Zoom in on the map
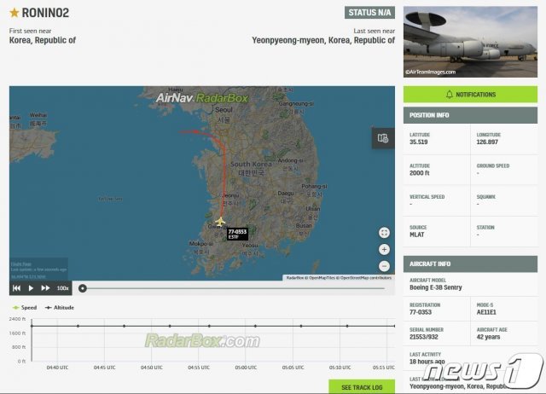This screenshot has width=546, height=394. pyautogui.click(x=384, y=249)
